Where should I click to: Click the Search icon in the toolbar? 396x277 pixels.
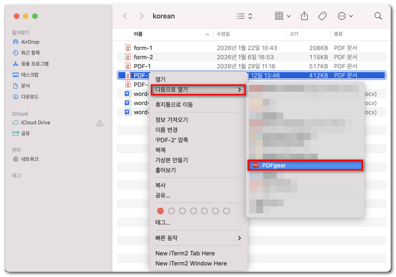[378, 16]
